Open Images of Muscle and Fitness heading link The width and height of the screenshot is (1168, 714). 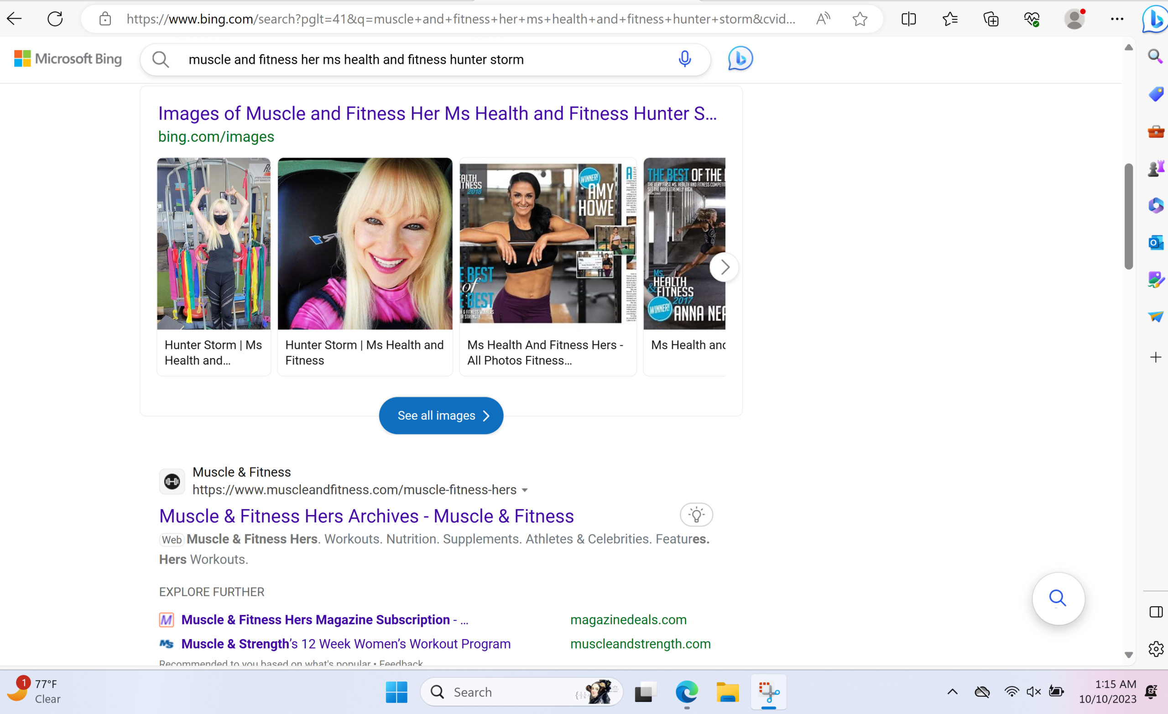point(437,114)
